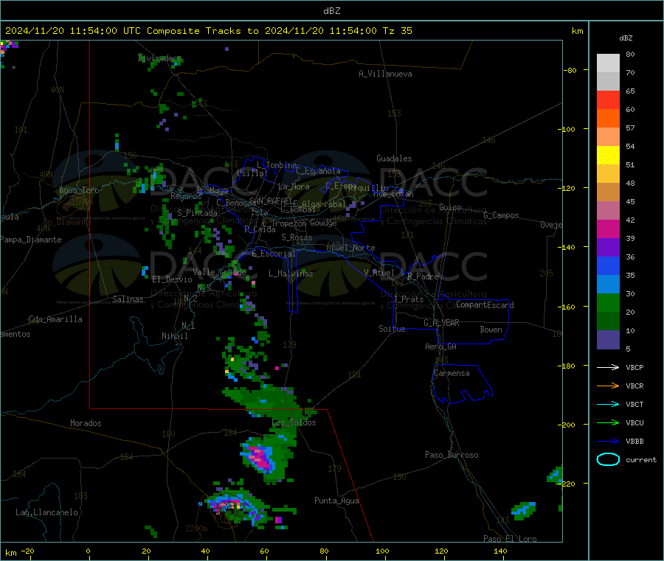Viewport: 664px width, 561px height.
Task: Click the -80 km y-axis tick label
Action: click(x=570, y=70)
